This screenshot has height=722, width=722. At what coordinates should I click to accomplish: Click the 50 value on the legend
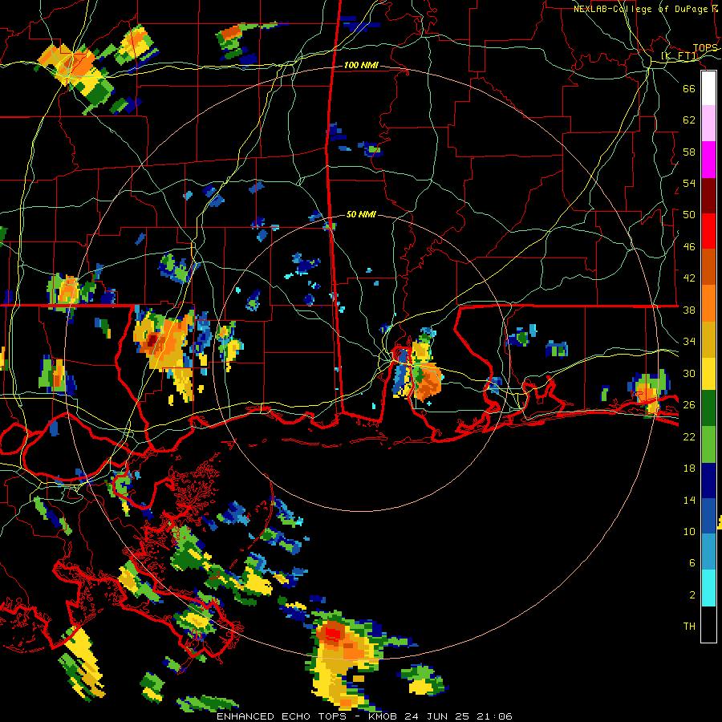pyautogui.click(x=689, y=214)
